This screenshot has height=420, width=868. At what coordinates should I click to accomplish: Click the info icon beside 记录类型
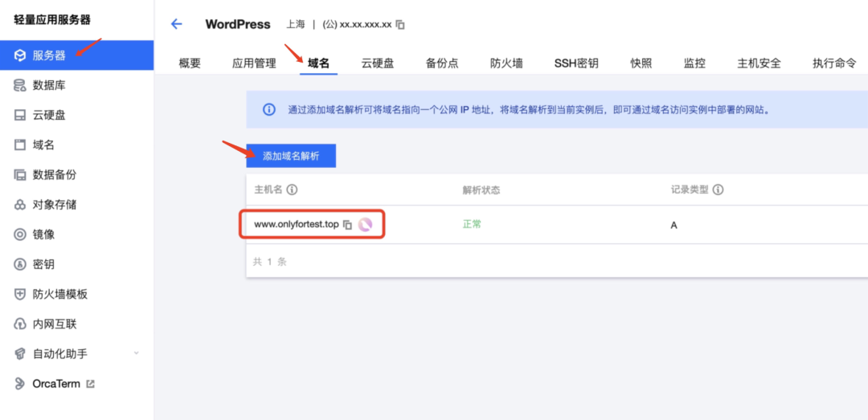pyautogui.click(x=719, y=190)
